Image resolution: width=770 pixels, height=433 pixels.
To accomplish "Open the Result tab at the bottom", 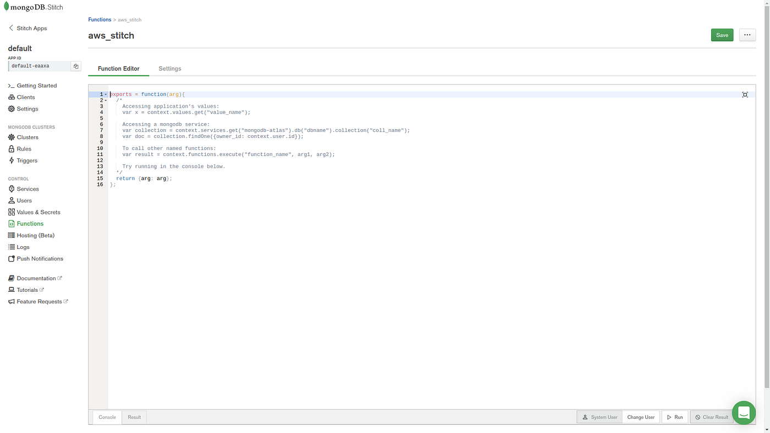I will pyautogui.click(x=134, y=417).
